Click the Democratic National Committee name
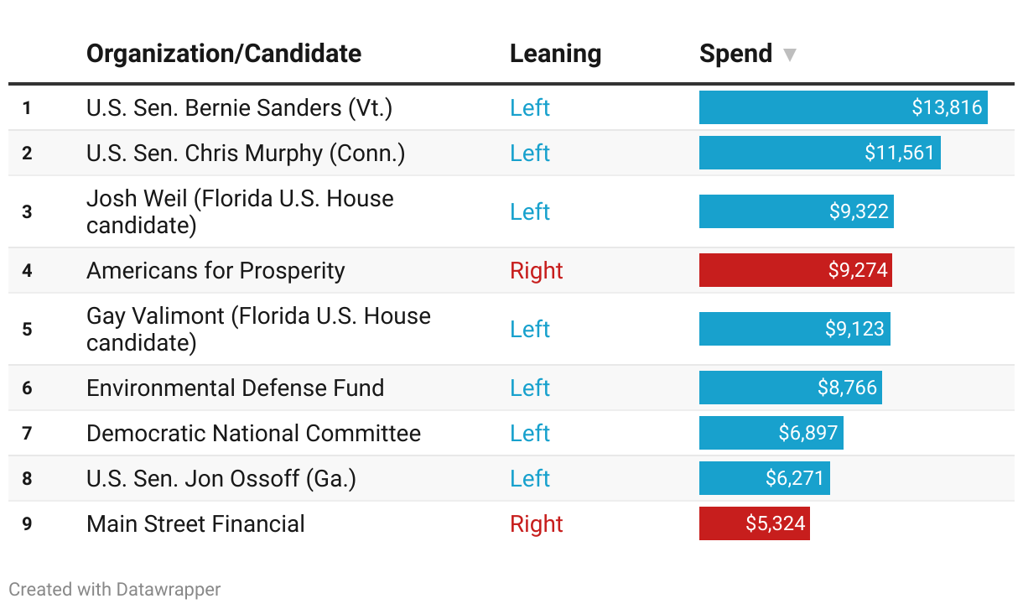 253,433
